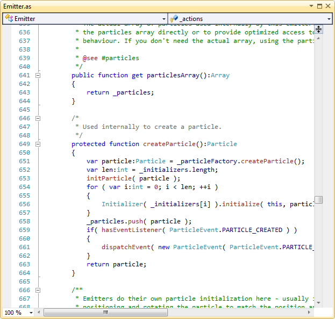Click line number 641 in margin
335x319 pixels.
point(24,75)
